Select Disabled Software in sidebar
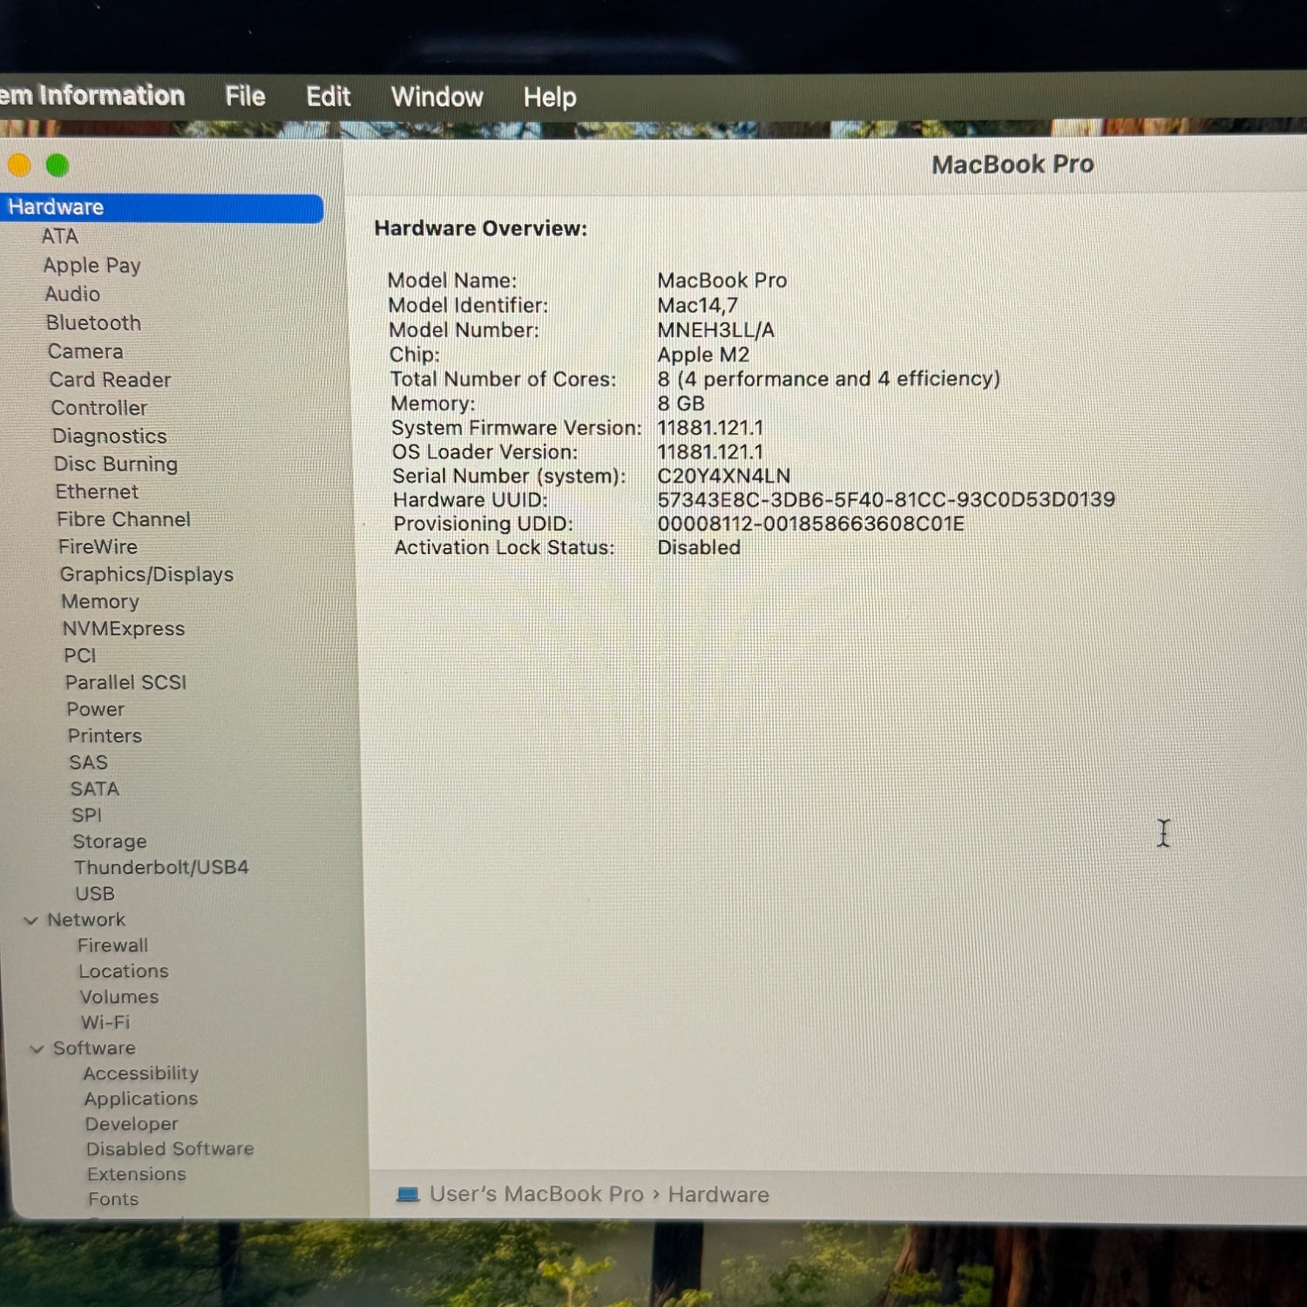This screenshot has width=1307, height=1307. 170,1148
